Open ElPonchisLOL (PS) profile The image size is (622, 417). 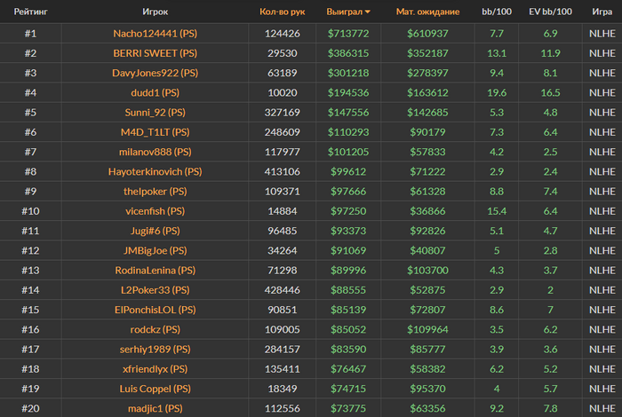[155, 310]
